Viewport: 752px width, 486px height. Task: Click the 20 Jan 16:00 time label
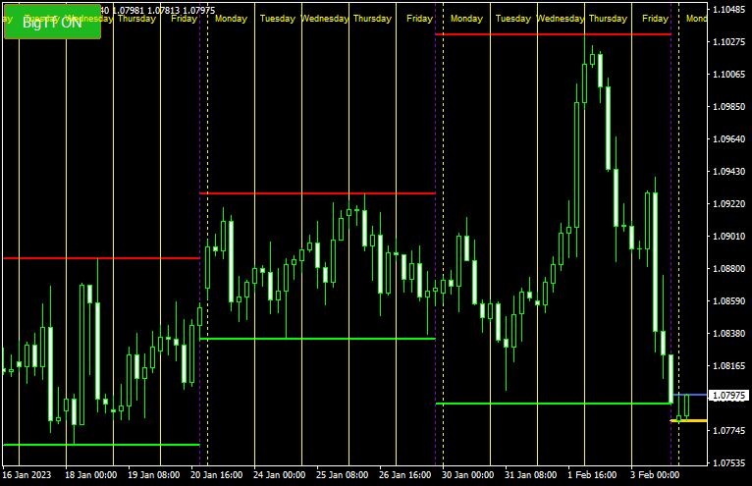217,475
